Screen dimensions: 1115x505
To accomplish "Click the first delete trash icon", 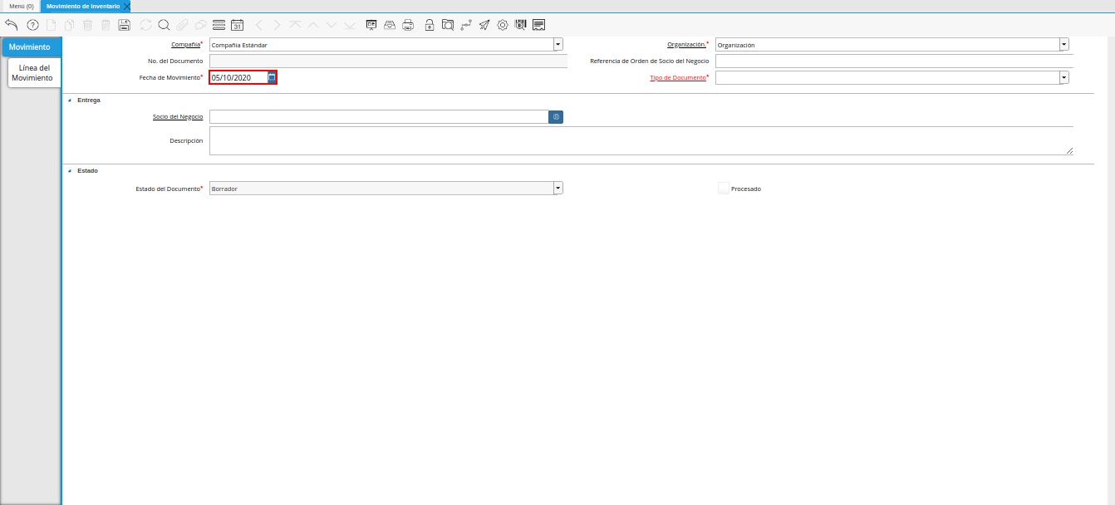I will [88, 25].
